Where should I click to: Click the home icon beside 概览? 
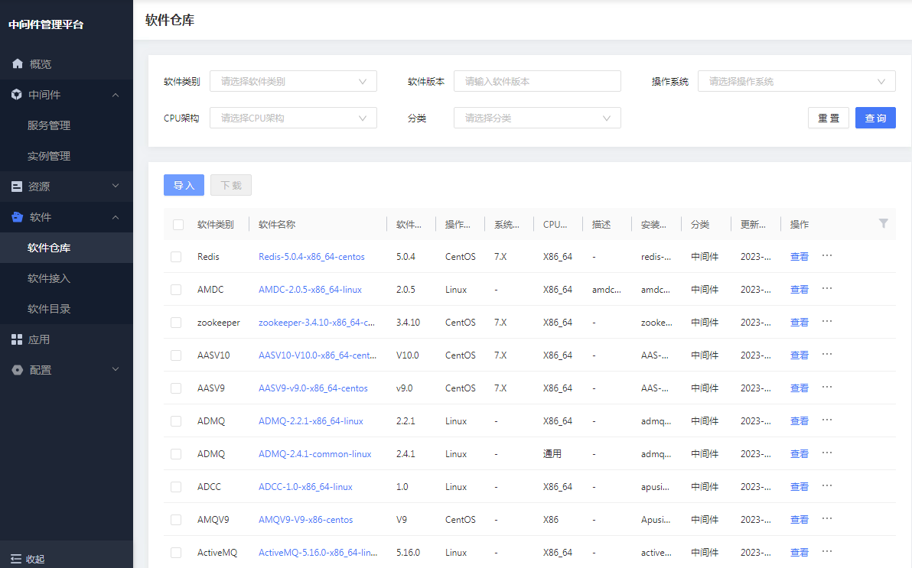[x=18, y=63]
